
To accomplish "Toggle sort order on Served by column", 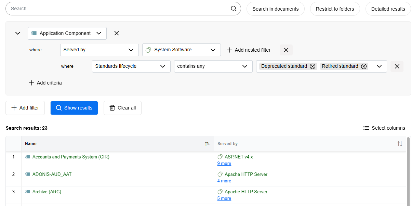I will 400,144.
